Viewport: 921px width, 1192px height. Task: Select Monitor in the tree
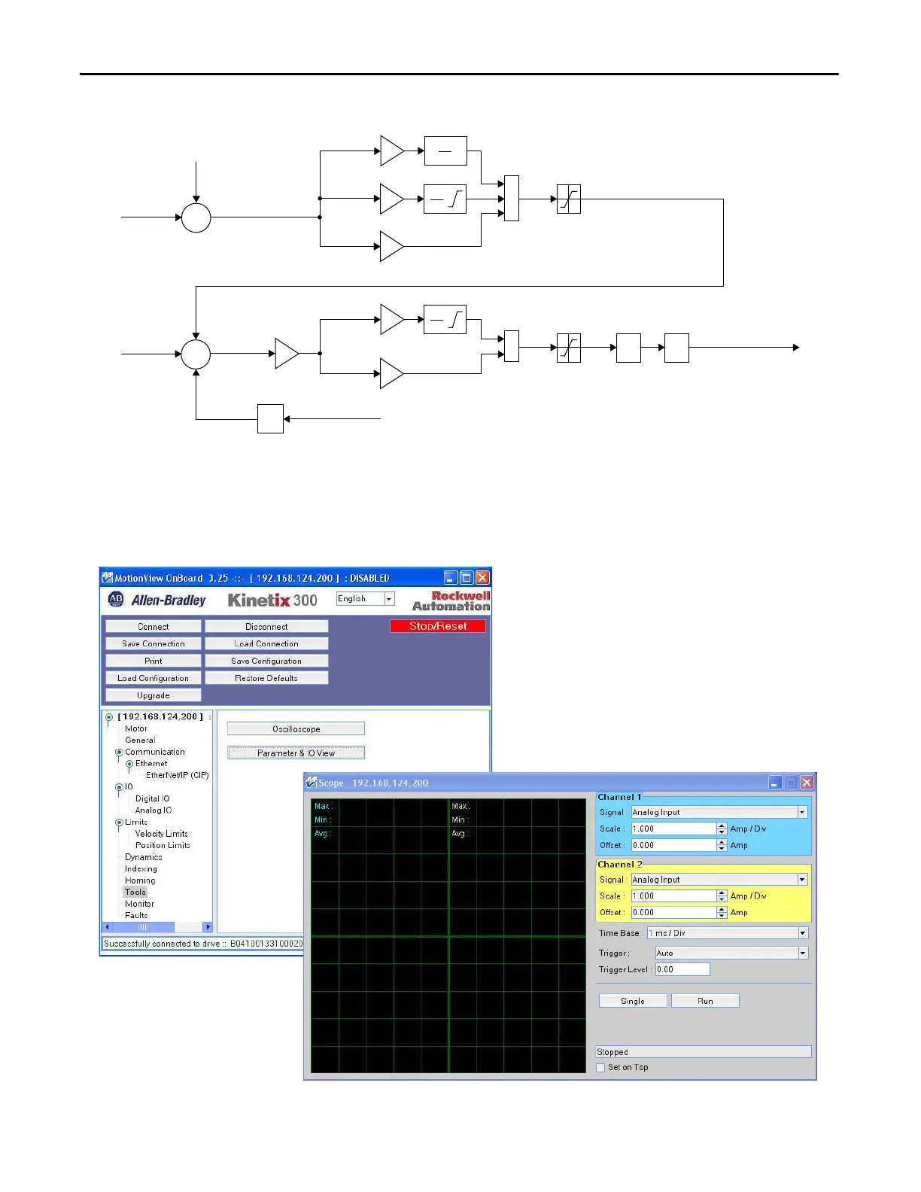[x=139, y=904]
